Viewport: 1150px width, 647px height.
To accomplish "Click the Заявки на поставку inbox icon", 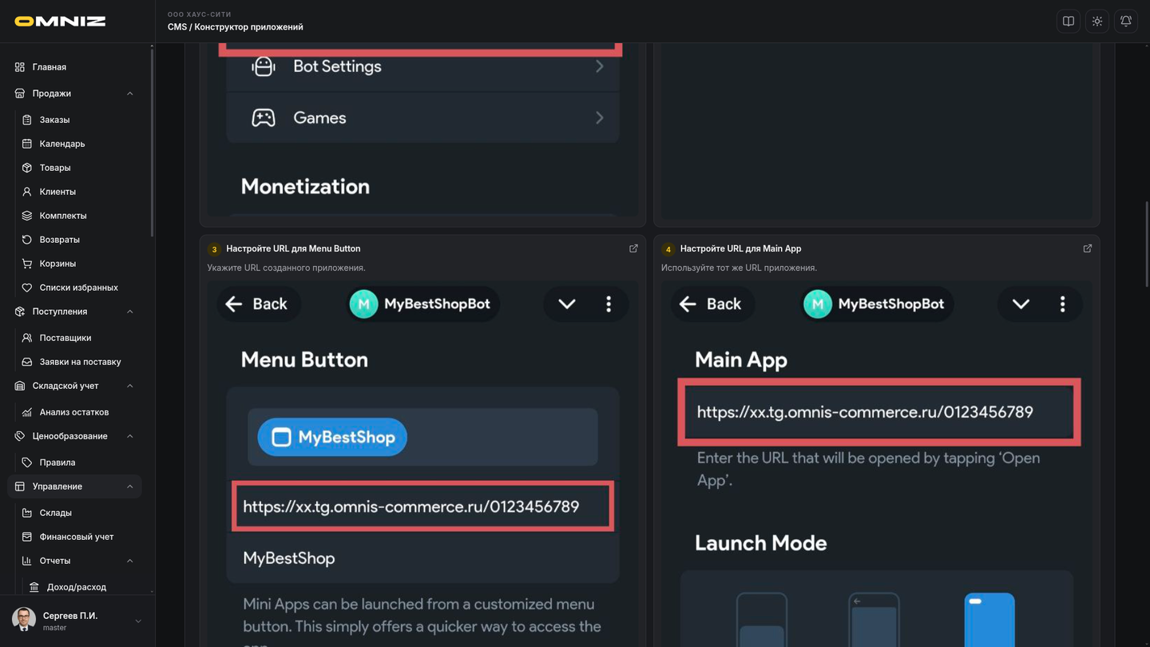I will point(27,362).
